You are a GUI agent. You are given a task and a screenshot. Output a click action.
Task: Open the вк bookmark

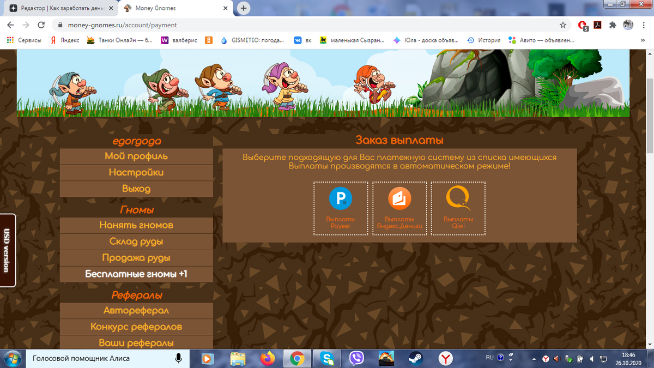302,40
